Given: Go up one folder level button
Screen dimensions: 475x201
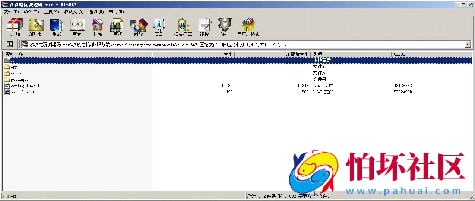Looking at the screenshot, I should tap(10, 44).
